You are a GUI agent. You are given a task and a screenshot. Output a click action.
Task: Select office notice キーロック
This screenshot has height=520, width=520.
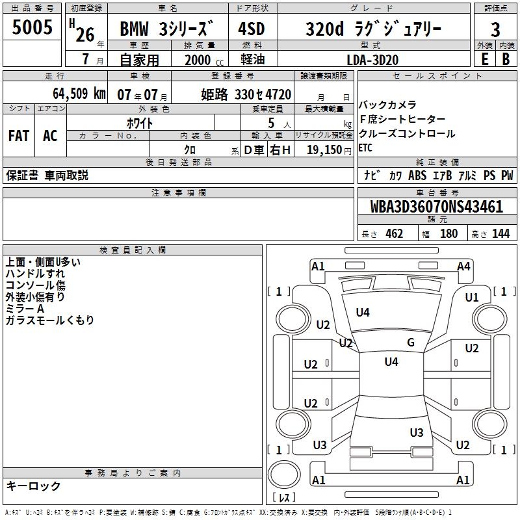click(x=33, y=486)
